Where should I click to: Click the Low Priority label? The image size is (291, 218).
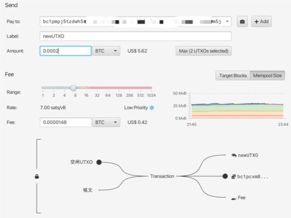coord(136,107)
